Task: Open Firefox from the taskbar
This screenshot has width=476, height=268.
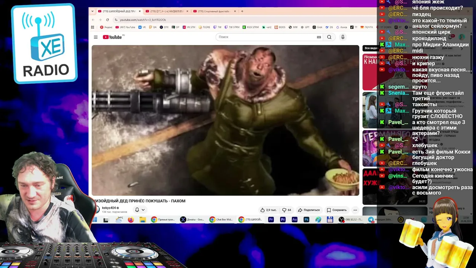Action: [131, 220]
